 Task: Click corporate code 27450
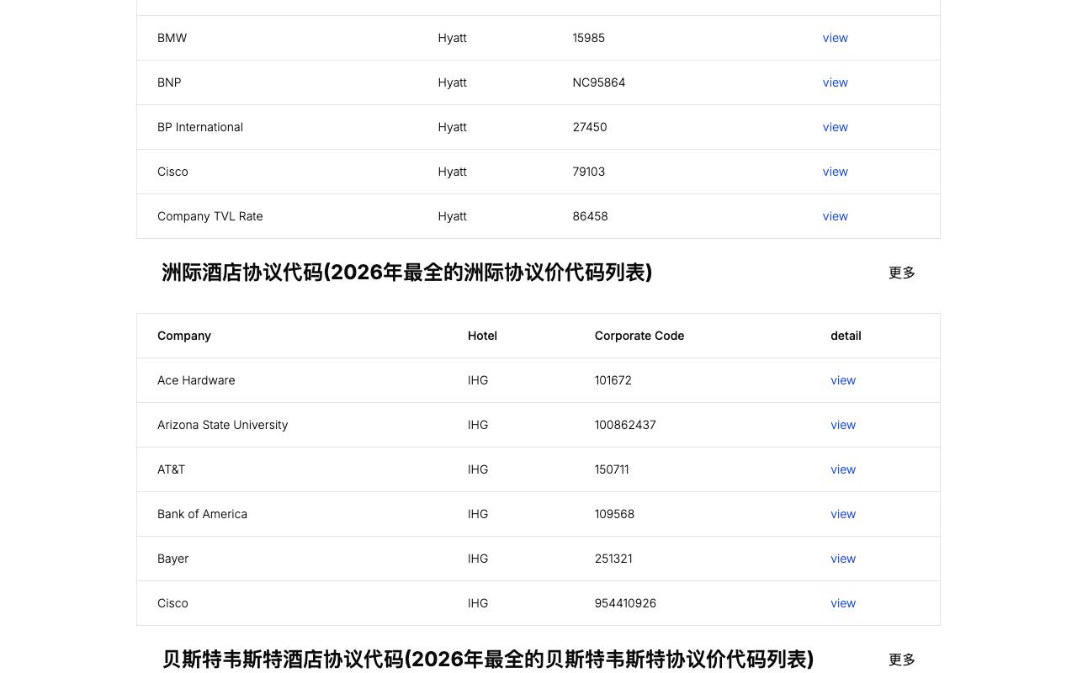pos(590,127)
